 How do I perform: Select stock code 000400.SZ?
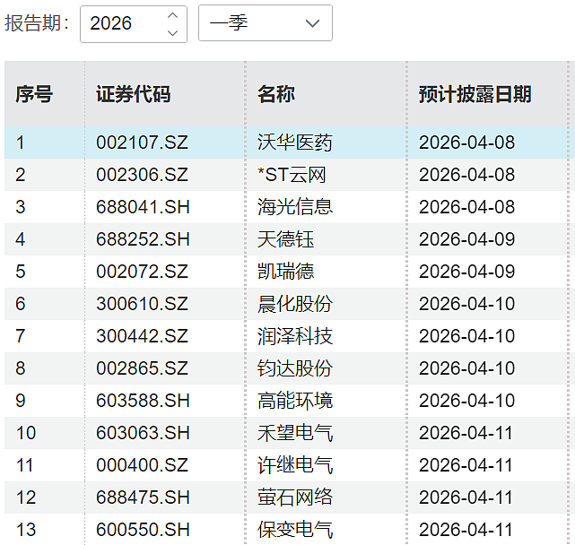[x=143, y=464]
